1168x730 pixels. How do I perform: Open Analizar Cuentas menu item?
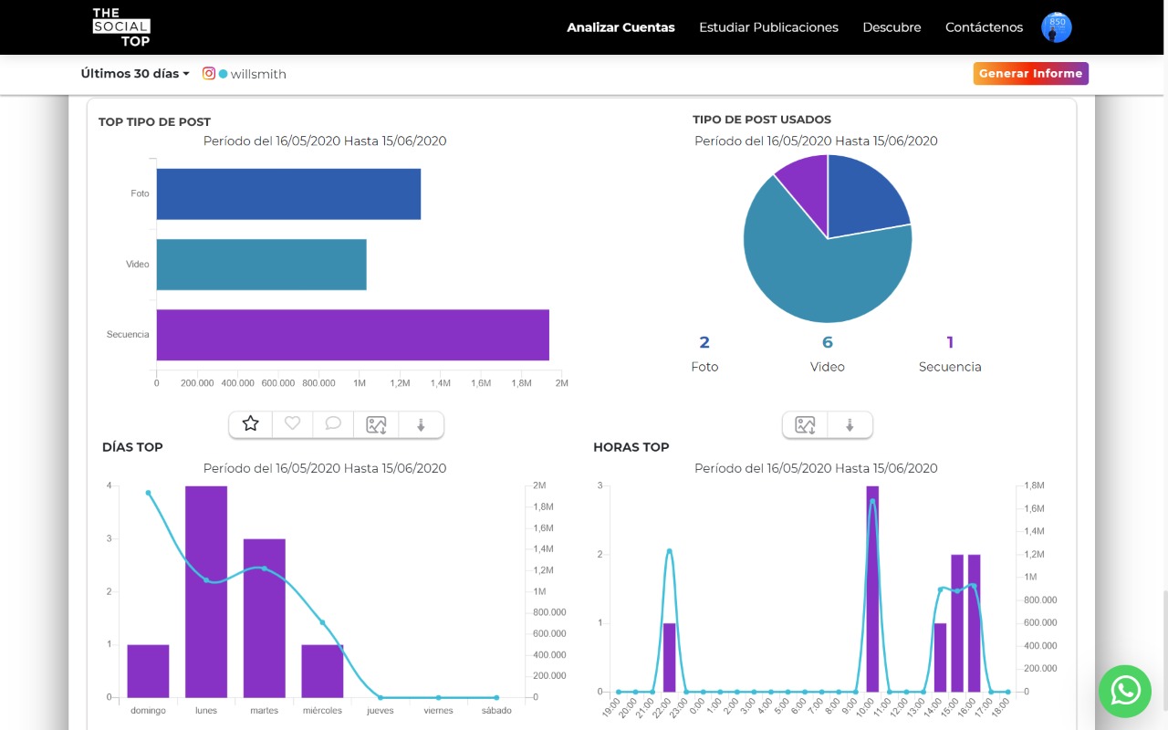pyautogui.click(x=620, y=27)
